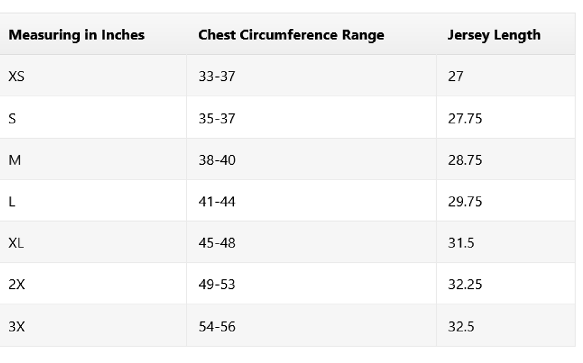Click the 2X size row label

[17, 284]
